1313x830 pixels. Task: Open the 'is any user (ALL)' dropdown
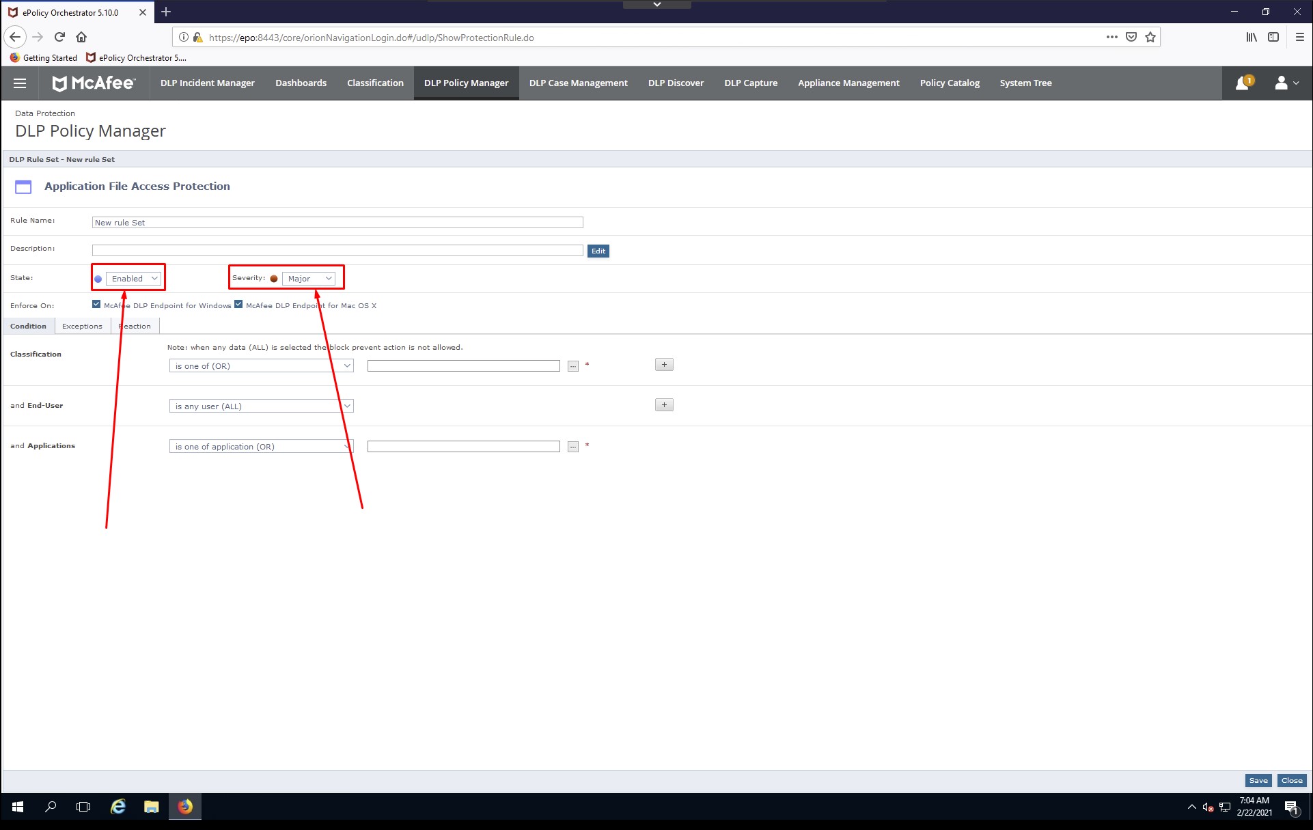click(261, 406)
